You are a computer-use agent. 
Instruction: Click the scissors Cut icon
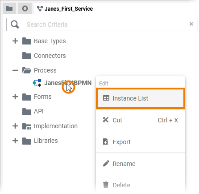106,120
